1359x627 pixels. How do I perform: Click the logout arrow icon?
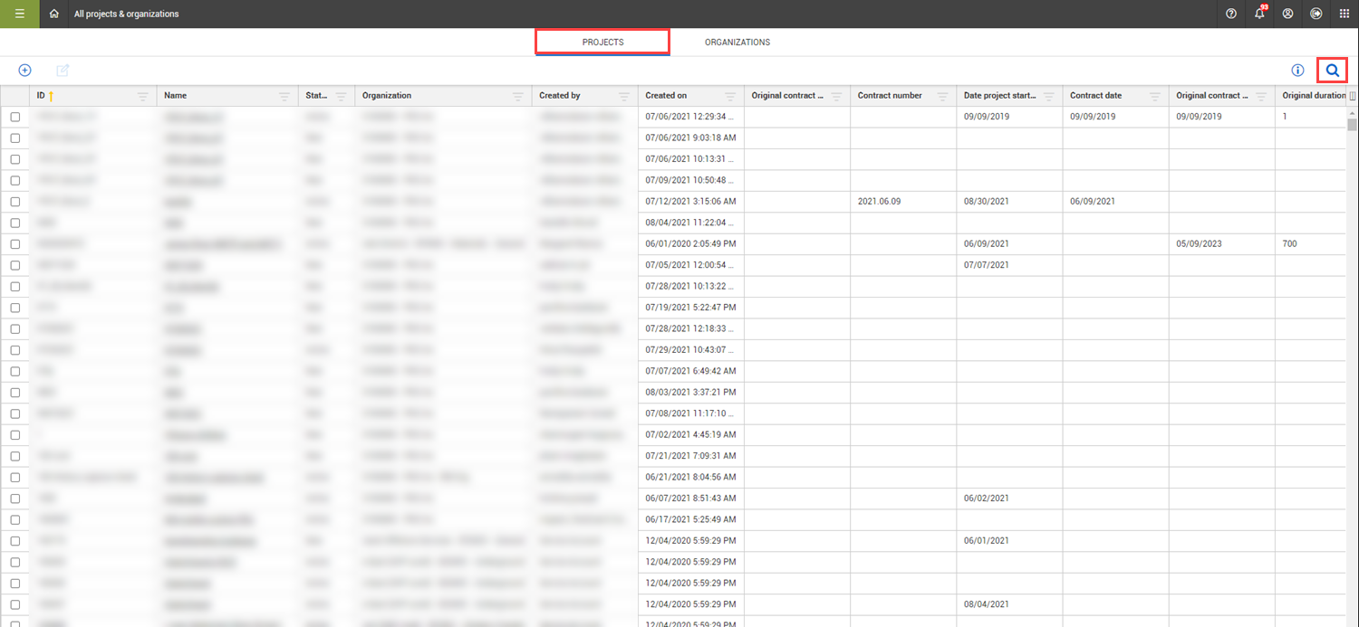click(x=1316, y=14)
